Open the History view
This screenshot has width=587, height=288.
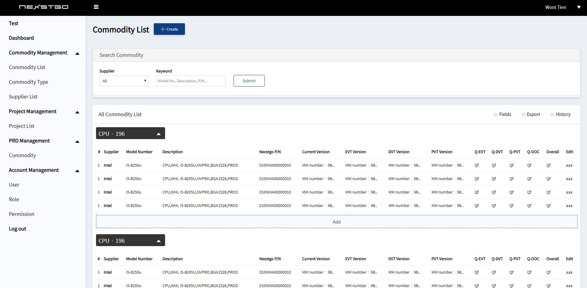click(x=560, y=114)
